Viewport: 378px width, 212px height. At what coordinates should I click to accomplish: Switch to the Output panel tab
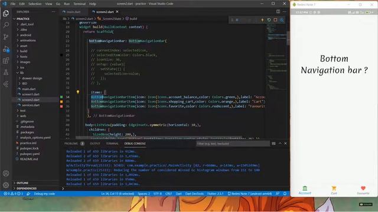(95, 144)
